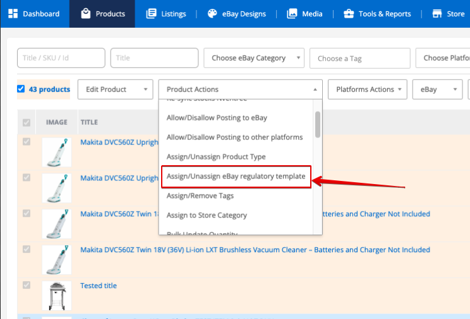Toggle the table header checkbox
The height and width of the screenshot is (319, 470).
(27, 122)
